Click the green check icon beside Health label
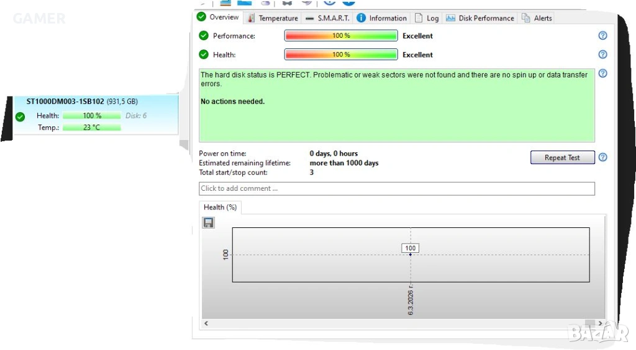 coord(204,55)
